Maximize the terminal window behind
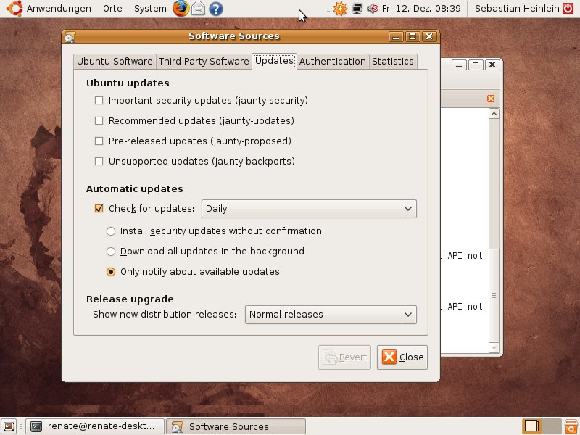 coord(476,65)
